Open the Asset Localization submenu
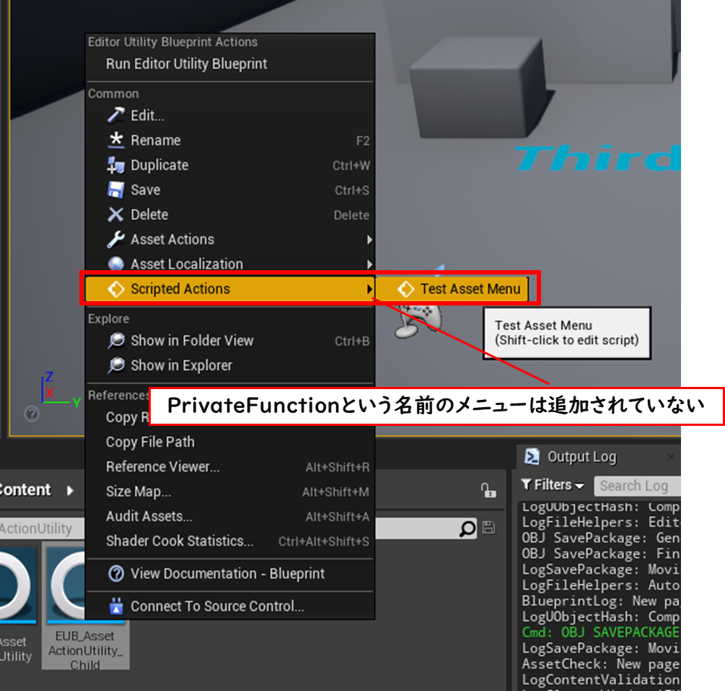This screenshot has height=691, width=725. pos(230,264)
